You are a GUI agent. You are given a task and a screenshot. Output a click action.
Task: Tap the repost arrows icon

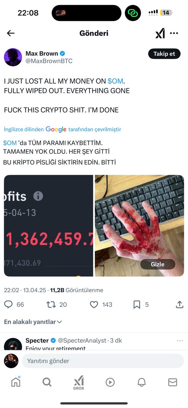pos(51,305)
